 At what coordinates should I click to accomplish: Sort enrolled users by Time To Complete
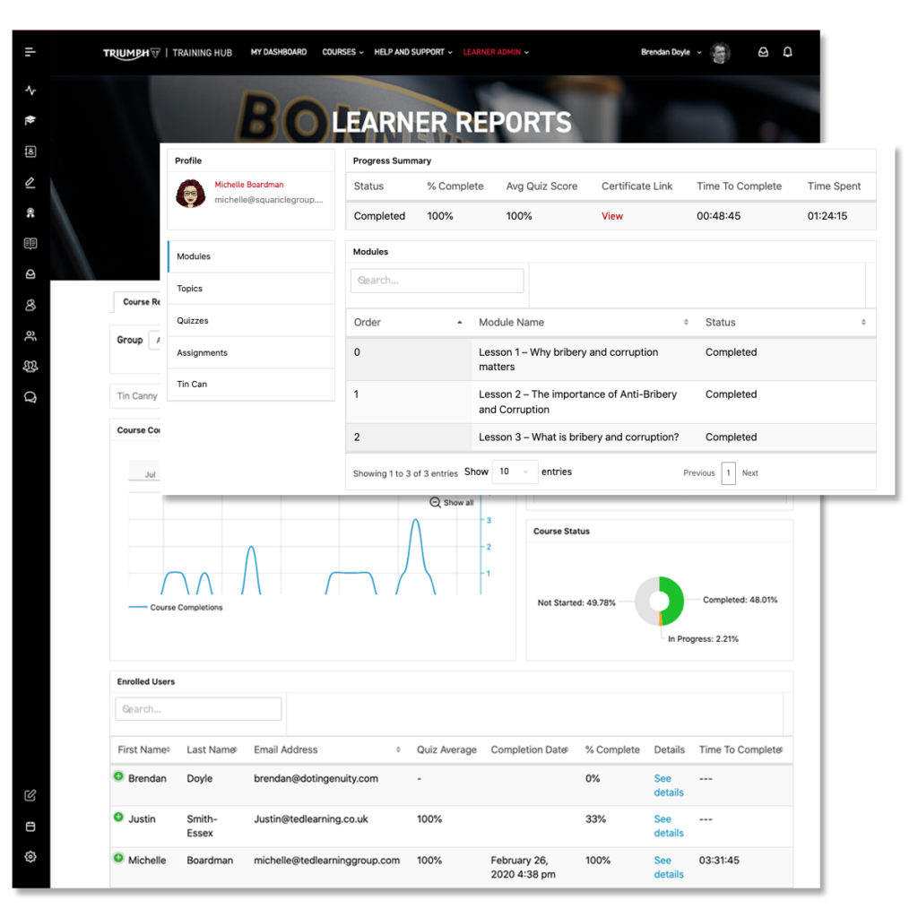741,750
